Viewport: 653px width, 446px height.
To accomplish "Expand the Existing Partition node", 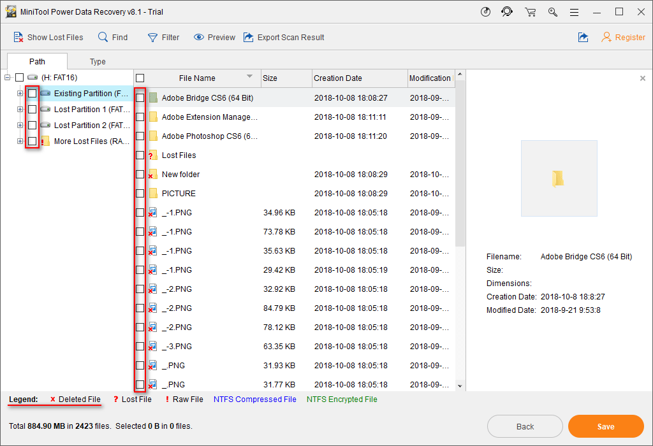I will tap(20, 93).
